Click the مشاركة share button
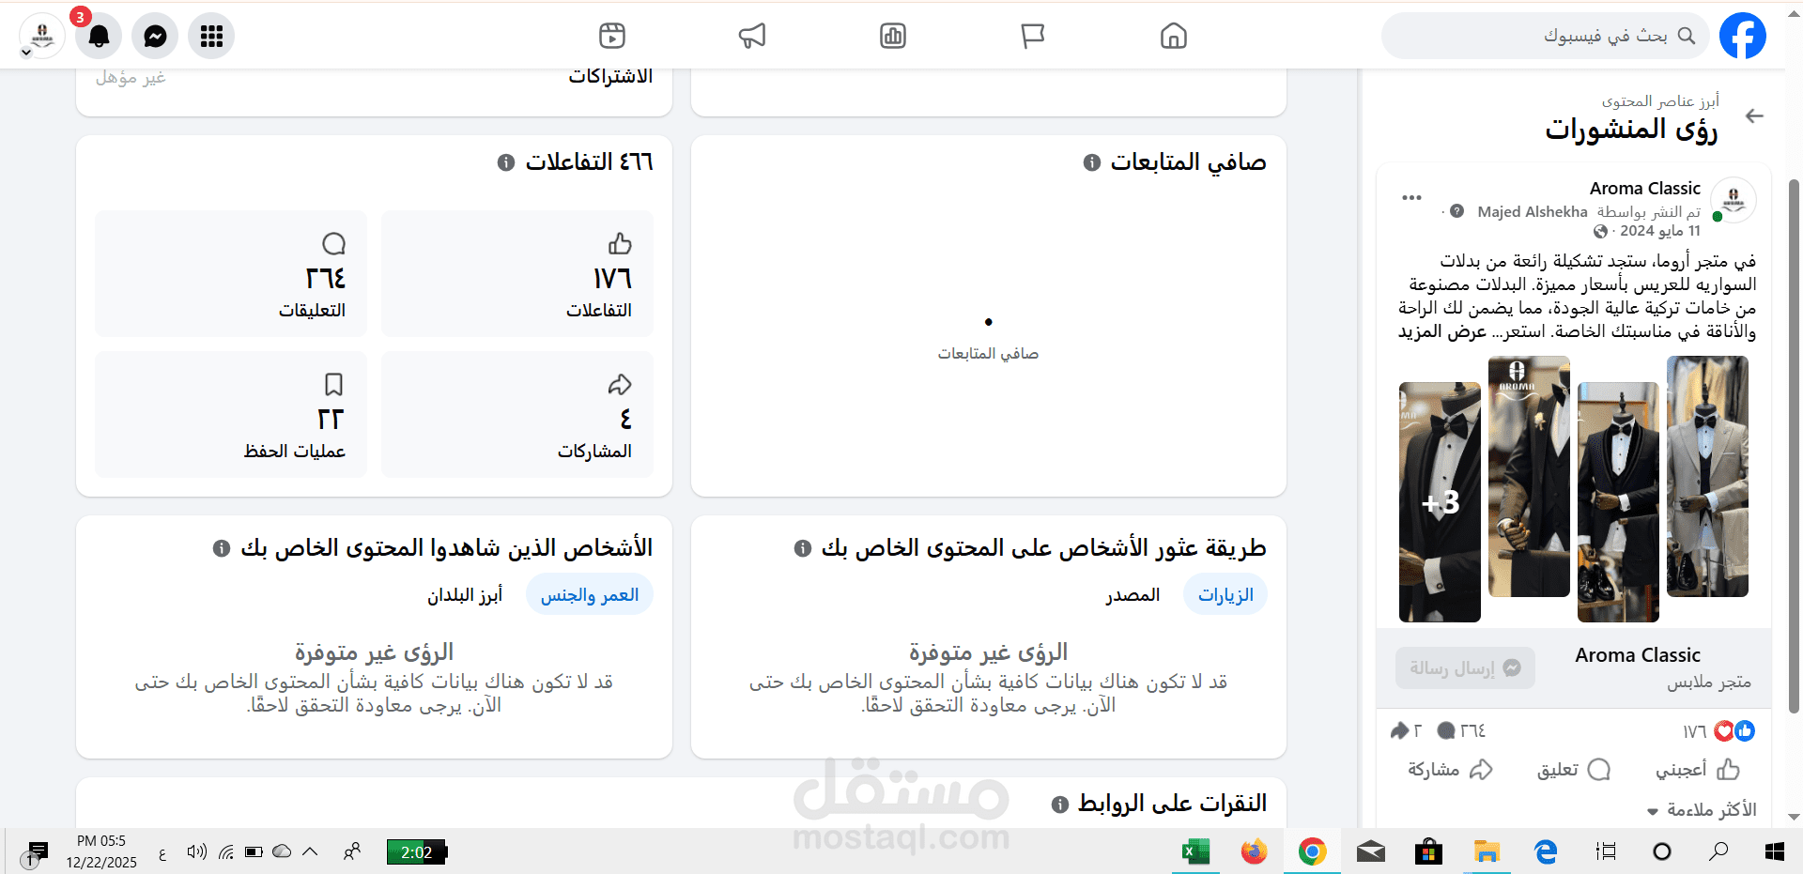Viewport: 1803px width, 874px height. point(1450,770)
